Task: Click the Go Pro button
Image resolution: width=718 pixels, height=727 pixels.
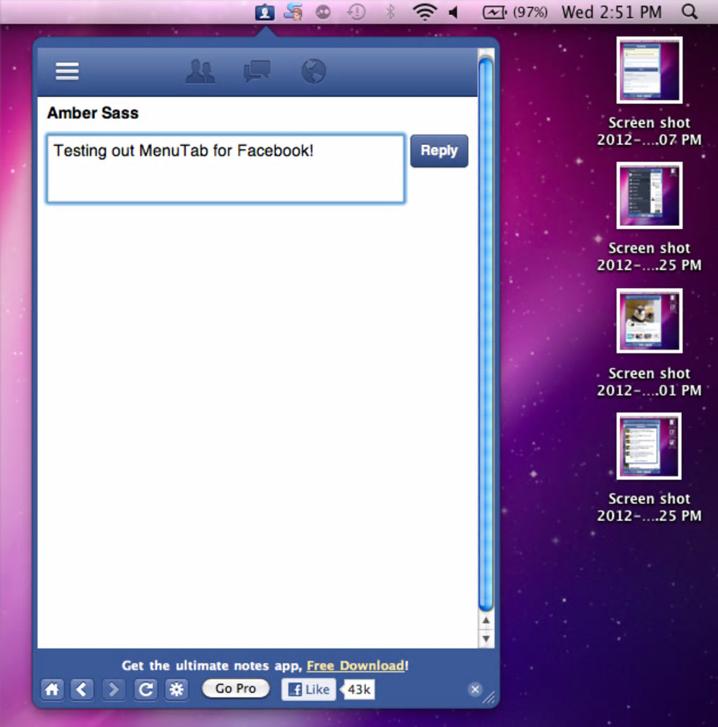Action: click(x=236, y=688)
